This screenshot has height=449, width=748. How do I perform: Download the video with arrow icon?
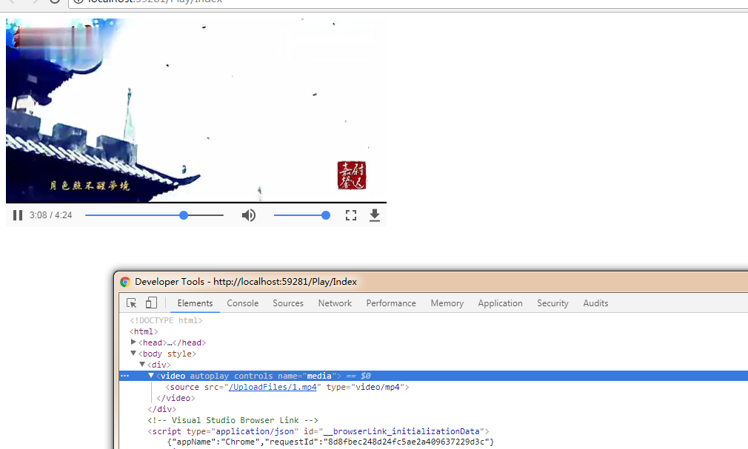pos(375,215)
